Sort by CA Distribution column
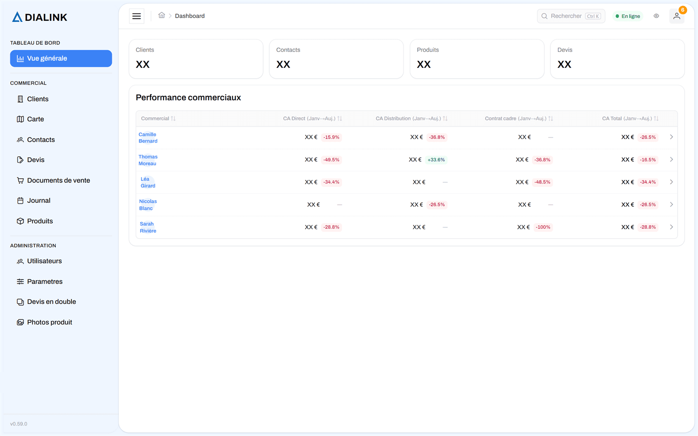Screen dimensions: 698x436 click(x=412, y=119)
